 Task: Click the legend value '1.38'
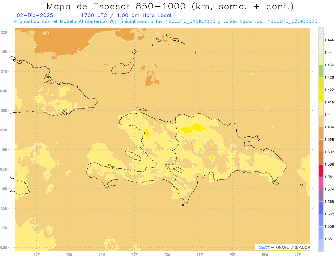click(328, 177)
